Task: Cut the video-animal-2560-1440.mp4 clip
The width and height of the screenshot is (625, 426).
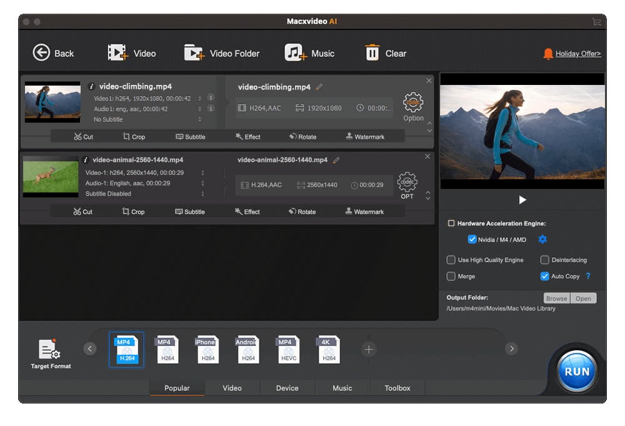Action: [82, 212]
